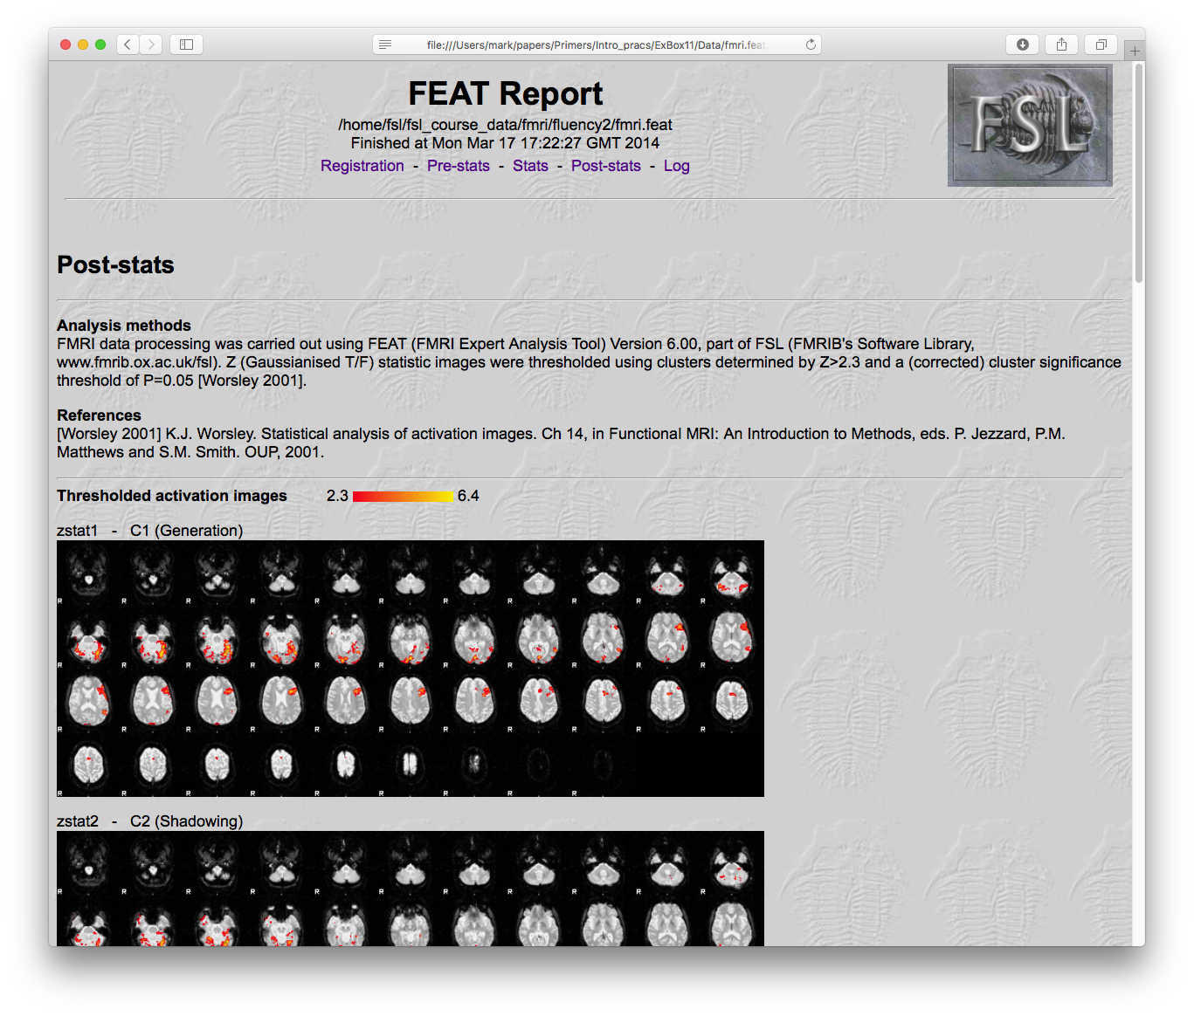Click the FEAT Report heading
This screenshot has width=1194, height=1016.
506,93
